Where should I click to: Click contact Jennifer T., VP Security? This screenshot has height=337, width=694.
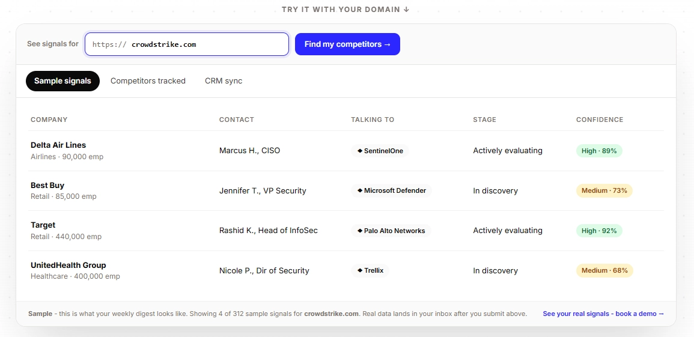tap(263, 190)
